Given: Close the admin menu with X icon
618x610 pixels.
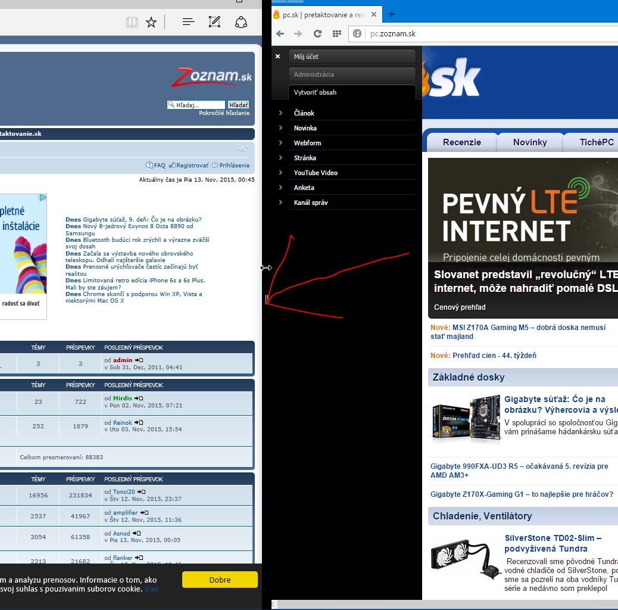Looking at the screenshot, I should [x=278, y=57].
